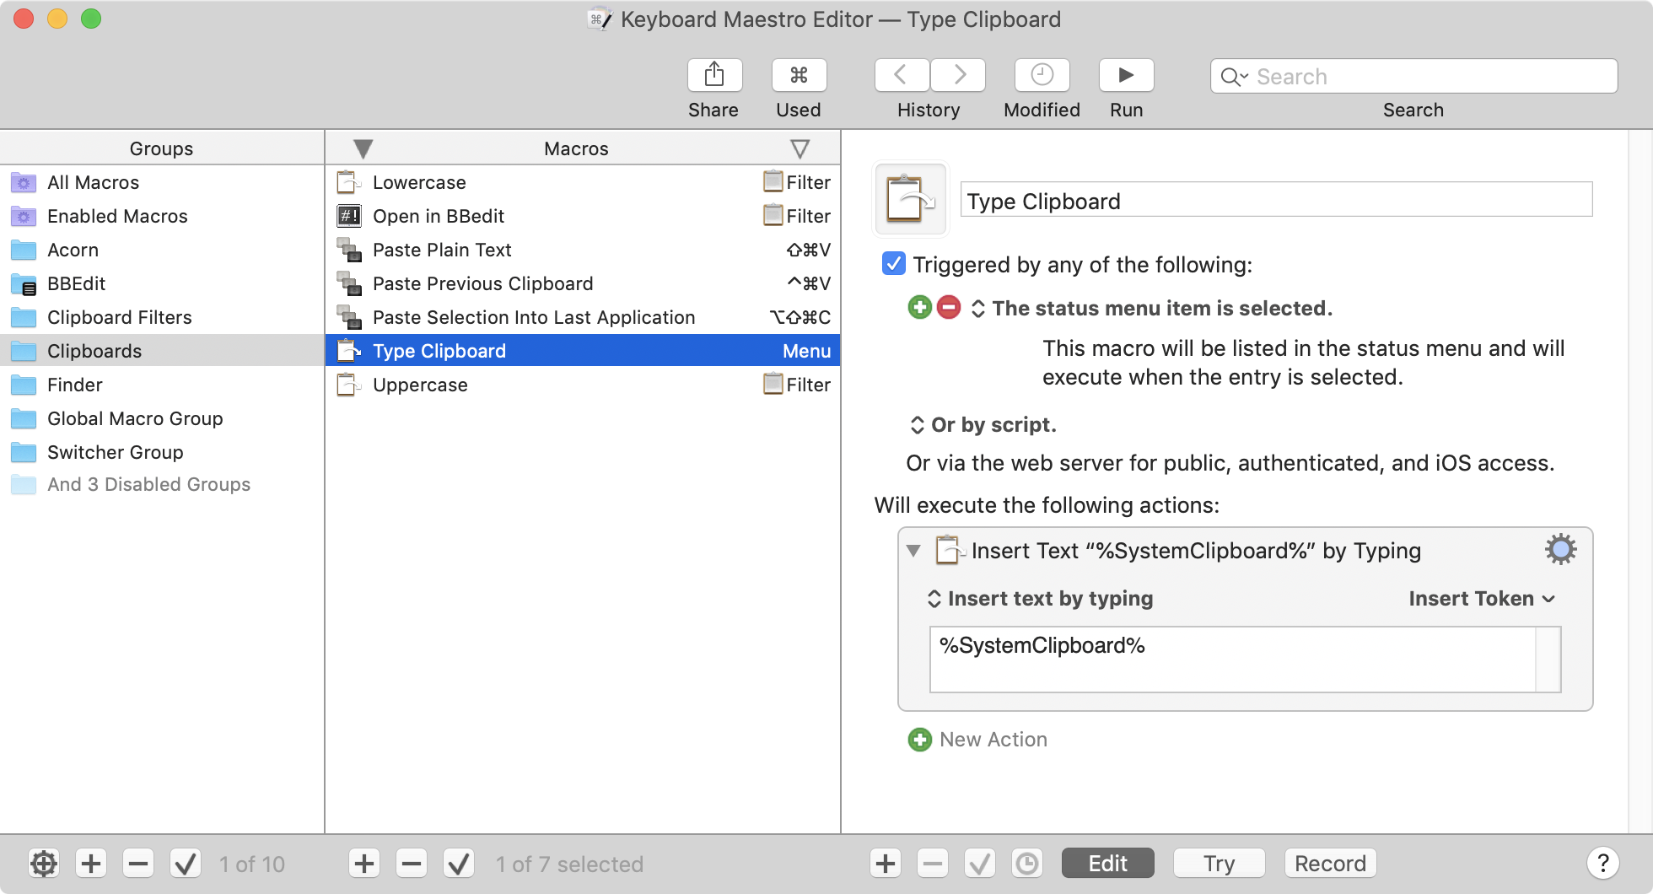Toggle the group enable checkmark
This screenshot has width=1653, height=894.
(186, 863)
